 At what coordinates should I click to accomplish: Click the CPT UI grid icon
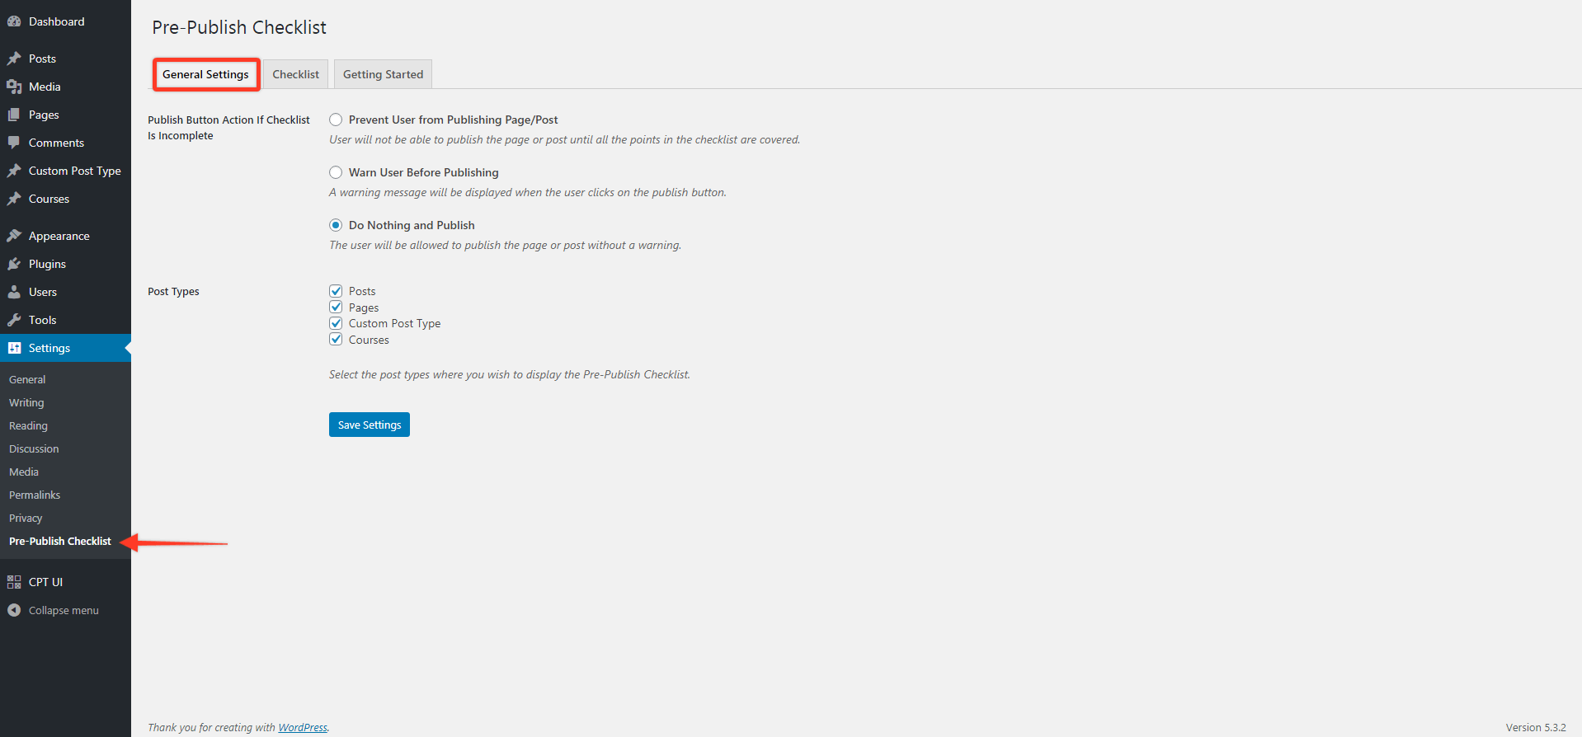tap(14, 582)
